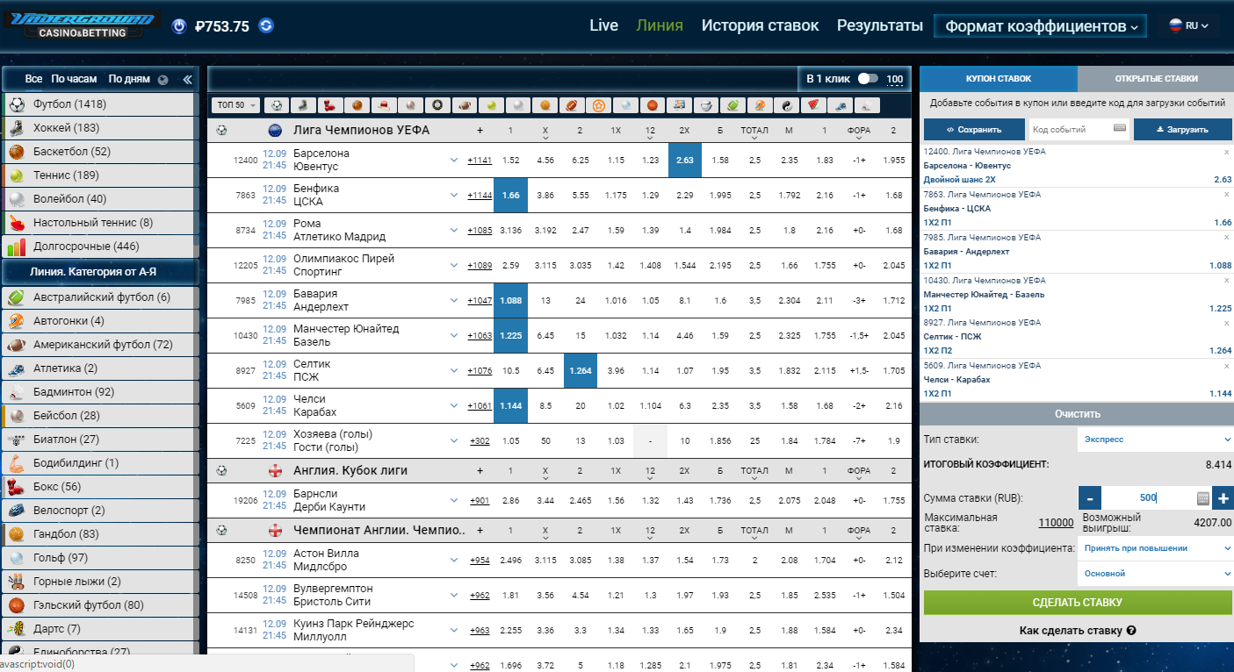The height and width of the screenshot is (672, 1234).
Task: Clear the coupon with Очистить
Action: pos(1077,413)
